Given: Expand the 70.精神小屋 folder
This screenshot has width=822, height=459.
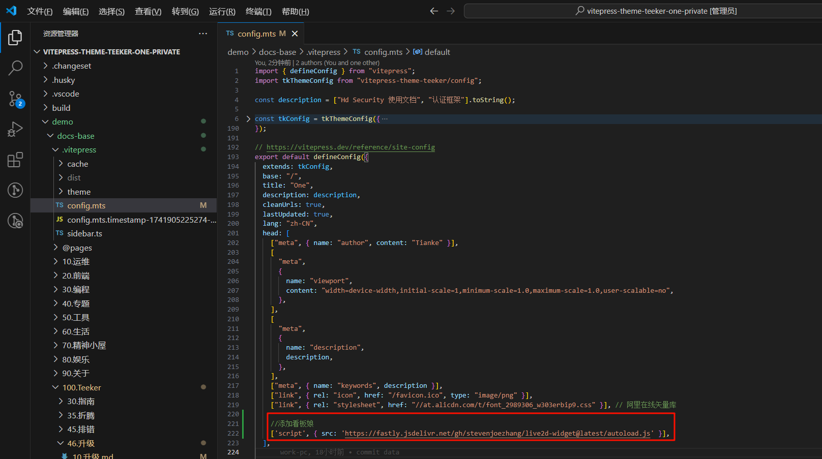Looking at the screenshot, I should click(56, 345).
